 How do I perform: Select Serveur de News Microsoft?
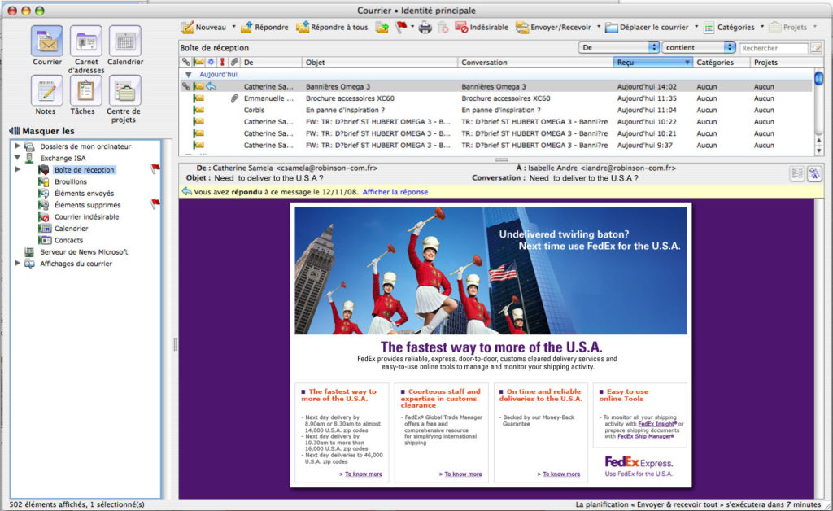pos(84,251)
